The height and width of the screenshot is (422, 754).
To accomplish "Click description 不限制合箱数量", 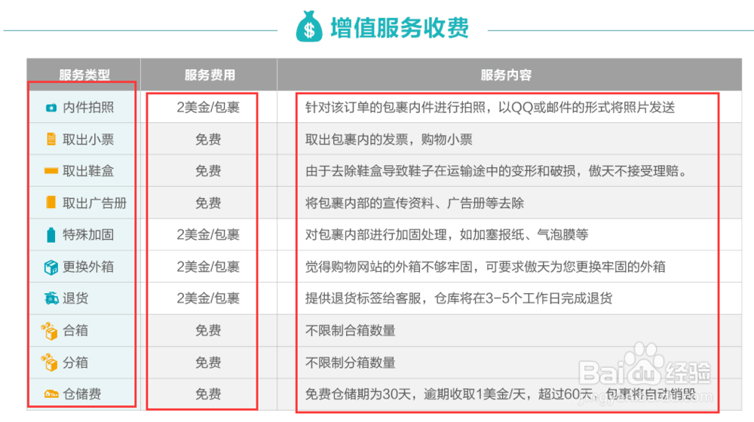I will click(350, 330).
